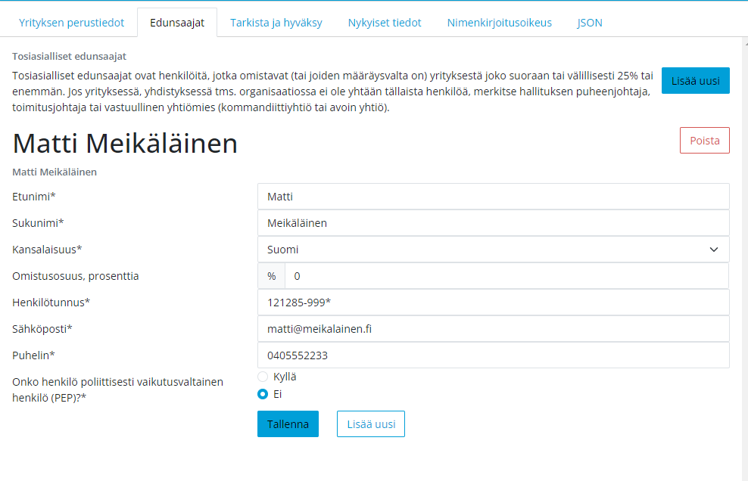748x481 pixels.
Task: Focus the Etunimi input field
Action: pyautogui.click(x=494, y=197)
